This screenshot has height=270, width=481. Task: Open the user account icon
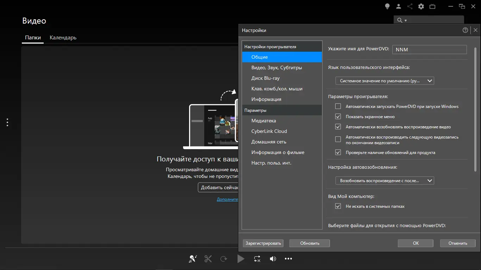coord(399,6)
